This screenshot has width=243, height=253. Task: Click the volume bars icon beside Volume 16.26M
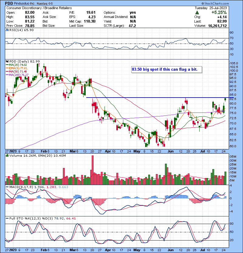[7, 156]
